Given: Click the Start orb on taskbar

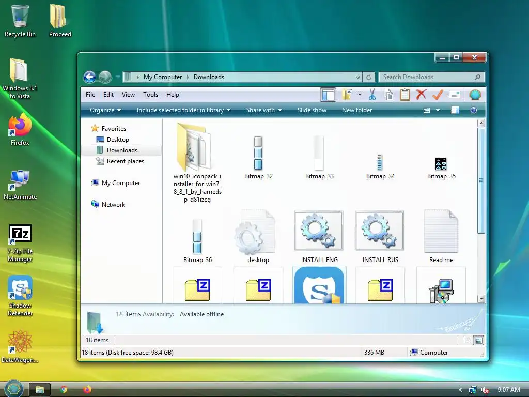Looking at the screenshot, I should 14,389.
